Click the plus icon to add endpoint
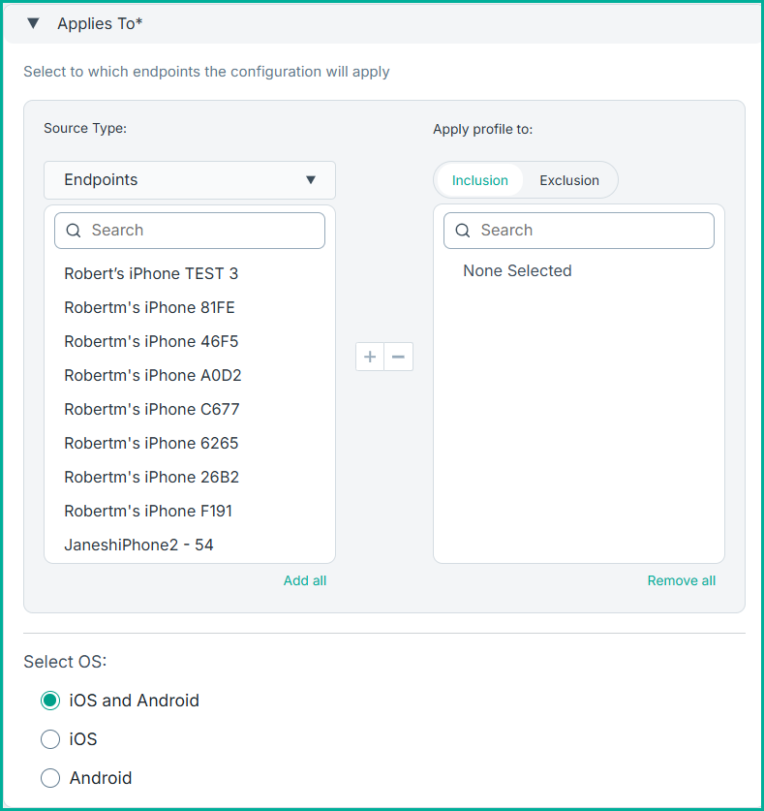The image size is (764, 811). click(x=370, y=357)
